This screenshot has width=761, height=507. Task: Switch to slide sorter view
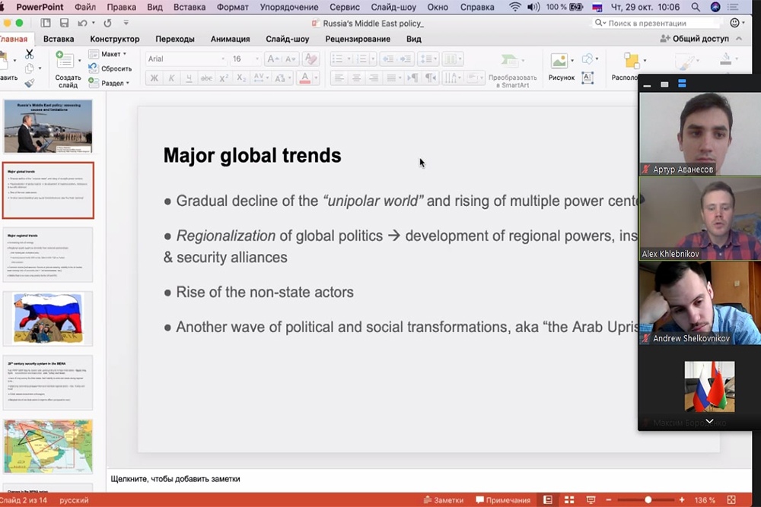point(568,500)
